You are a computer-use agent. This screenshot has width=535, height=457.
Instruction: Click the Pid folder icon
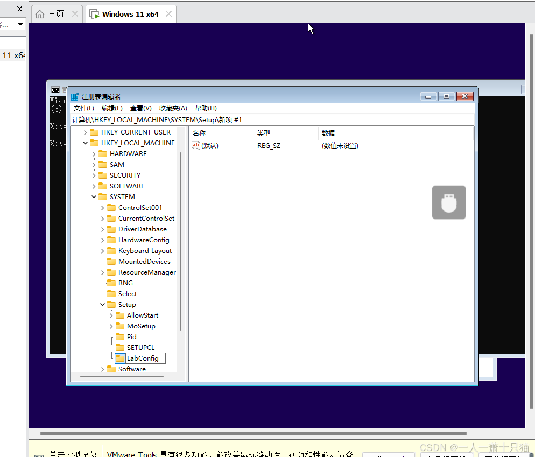point(120,336)
